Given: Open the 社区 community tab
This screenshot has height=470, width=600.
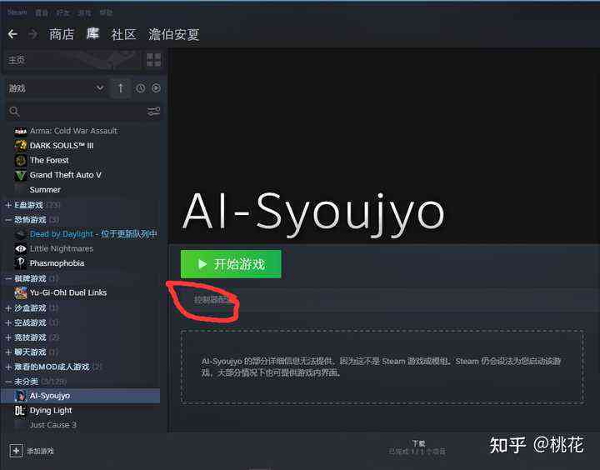Looking at the screenshot, I should (123, 34).
